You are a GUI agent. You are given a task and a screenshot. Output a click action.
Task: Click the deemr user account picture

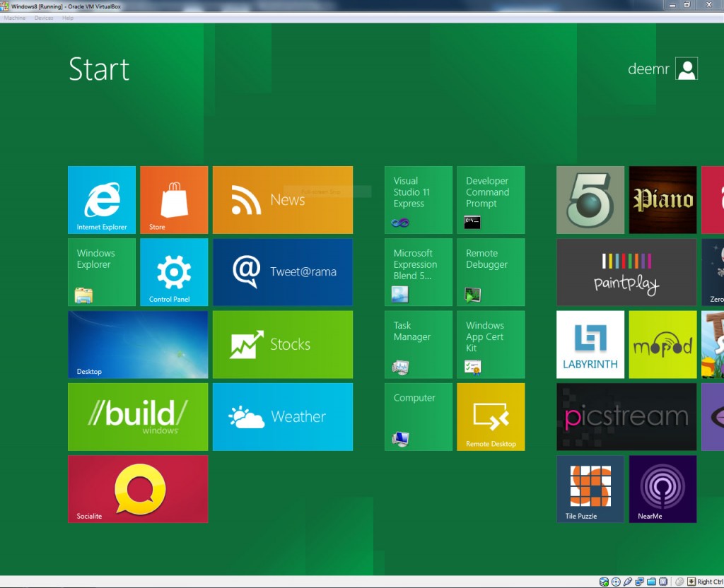tap(685, 69)
